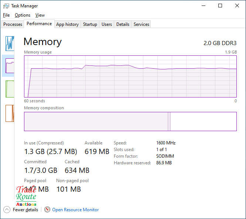Image resolution: width=246 pixels, height=219 pixels.
Task: Select the purple Memory graph thumbnail
Action: [x=10, y=66]
